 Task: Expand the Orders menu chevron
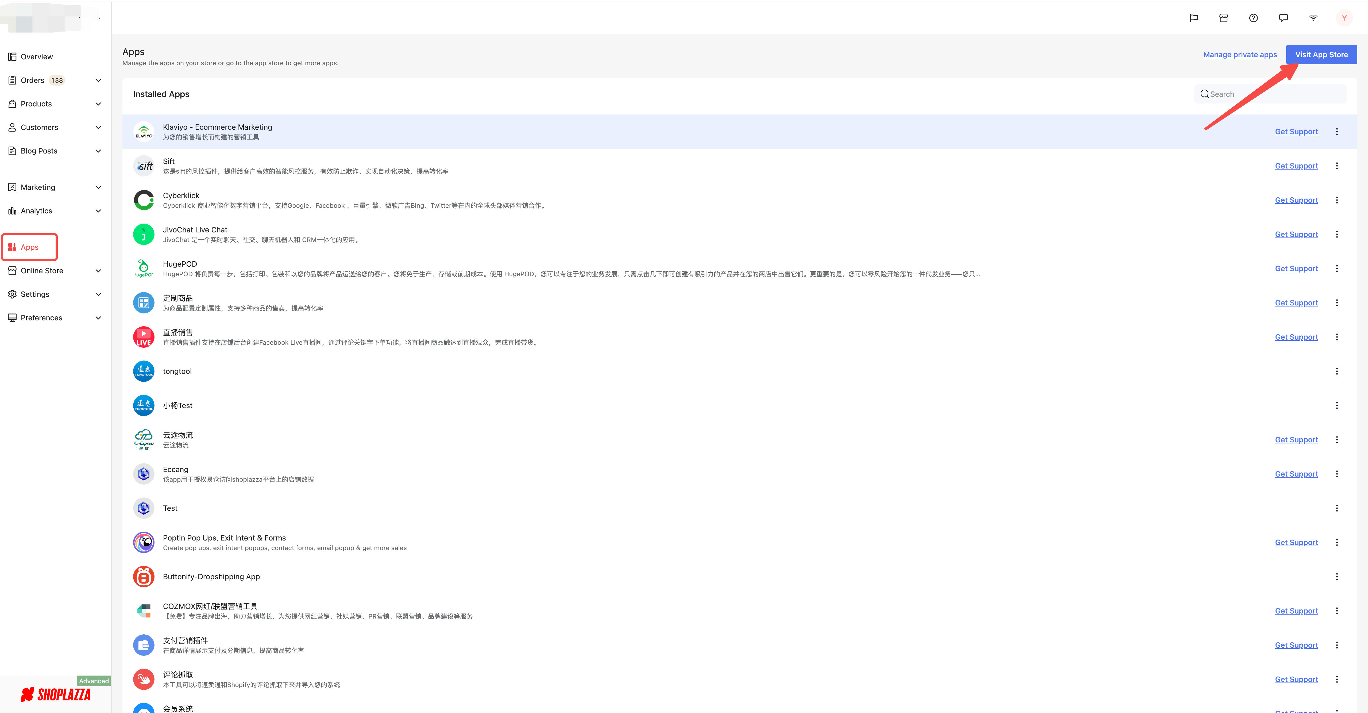click(98, 80)
